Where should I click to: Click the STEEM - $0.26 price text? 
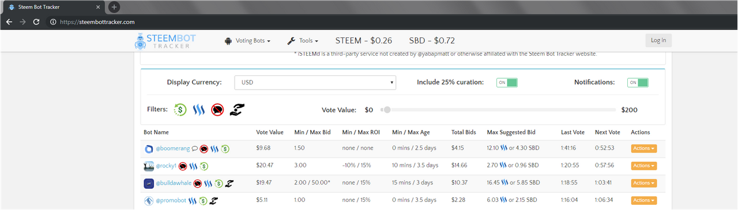click(x=363, y=41)
